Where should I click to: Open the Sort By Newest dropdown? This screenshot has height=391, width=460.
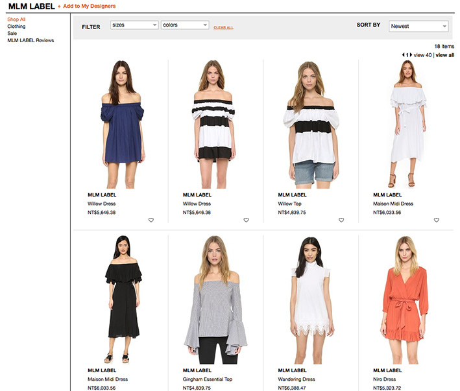click(x=418, y=26)
